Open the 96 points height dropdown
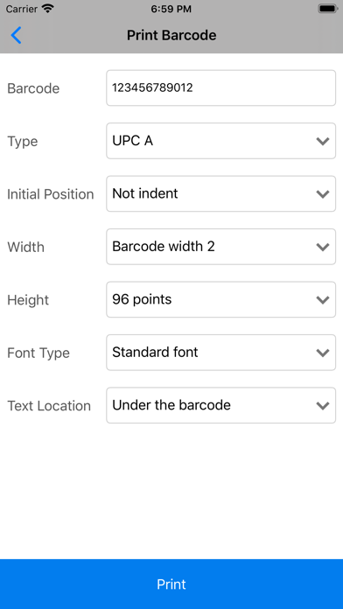The height and width of the screenshot is (609, 343). pyautogui.click(x=220, y=299)
